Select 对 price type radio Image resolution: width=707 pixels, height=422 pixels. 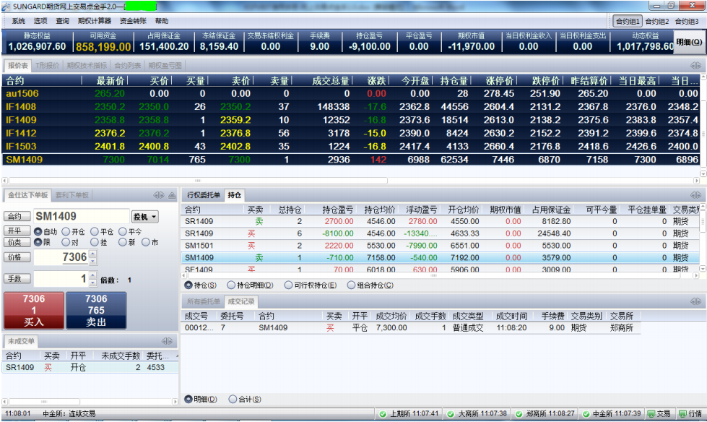point(66,242)
